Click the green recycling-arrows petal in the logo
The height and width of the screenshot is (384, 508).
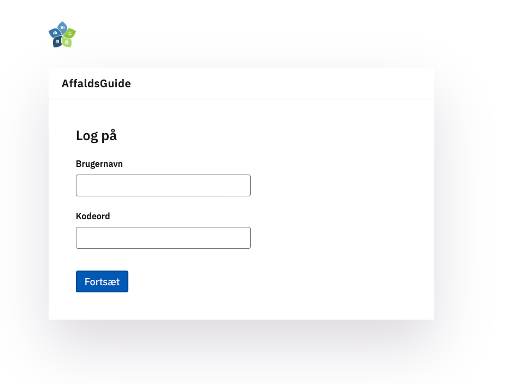70,33
